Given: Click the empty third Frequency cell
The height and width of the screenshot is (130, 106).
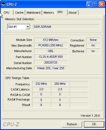Looking at the screenshot, I should coord(79,84).
